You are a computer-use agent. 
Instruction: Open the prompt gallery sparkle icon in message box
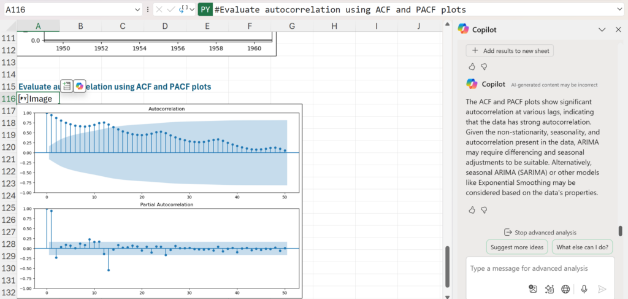coord(549,289)
